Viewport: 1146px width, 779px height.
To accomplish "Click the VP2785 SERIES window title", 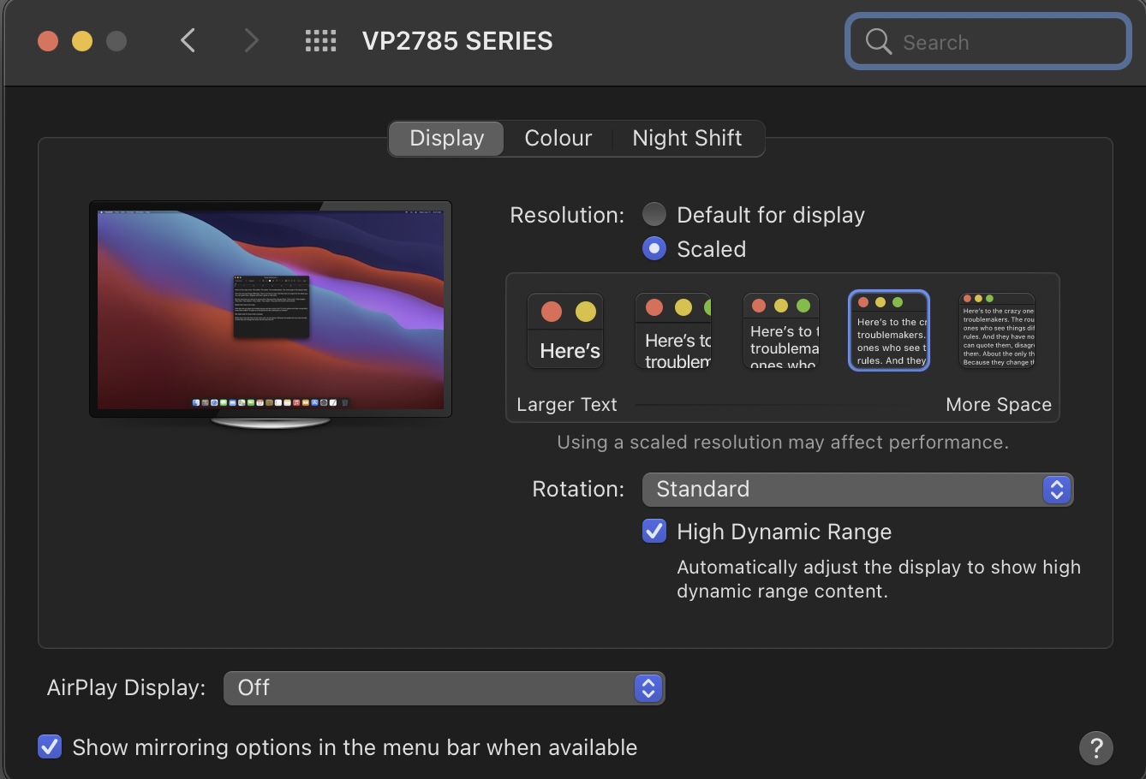I will point(457,41).
